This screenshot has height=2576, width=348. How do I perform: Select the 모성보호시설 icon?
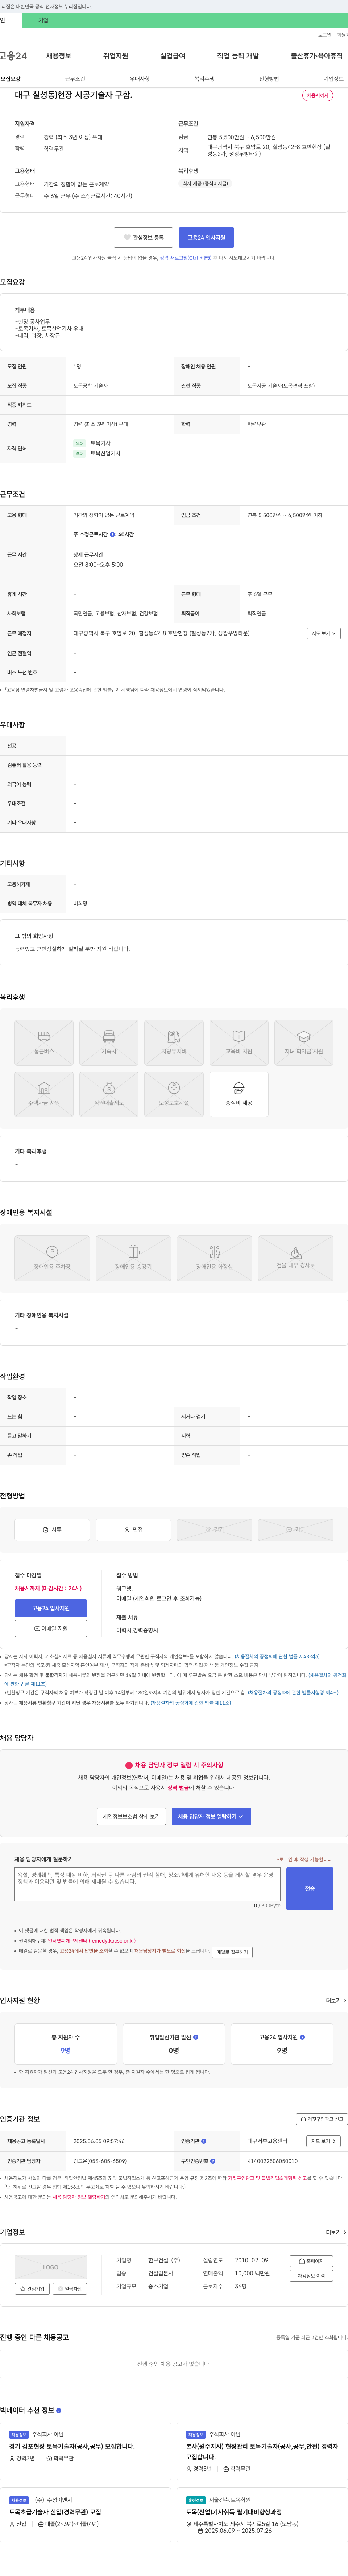click(174, 1094)
